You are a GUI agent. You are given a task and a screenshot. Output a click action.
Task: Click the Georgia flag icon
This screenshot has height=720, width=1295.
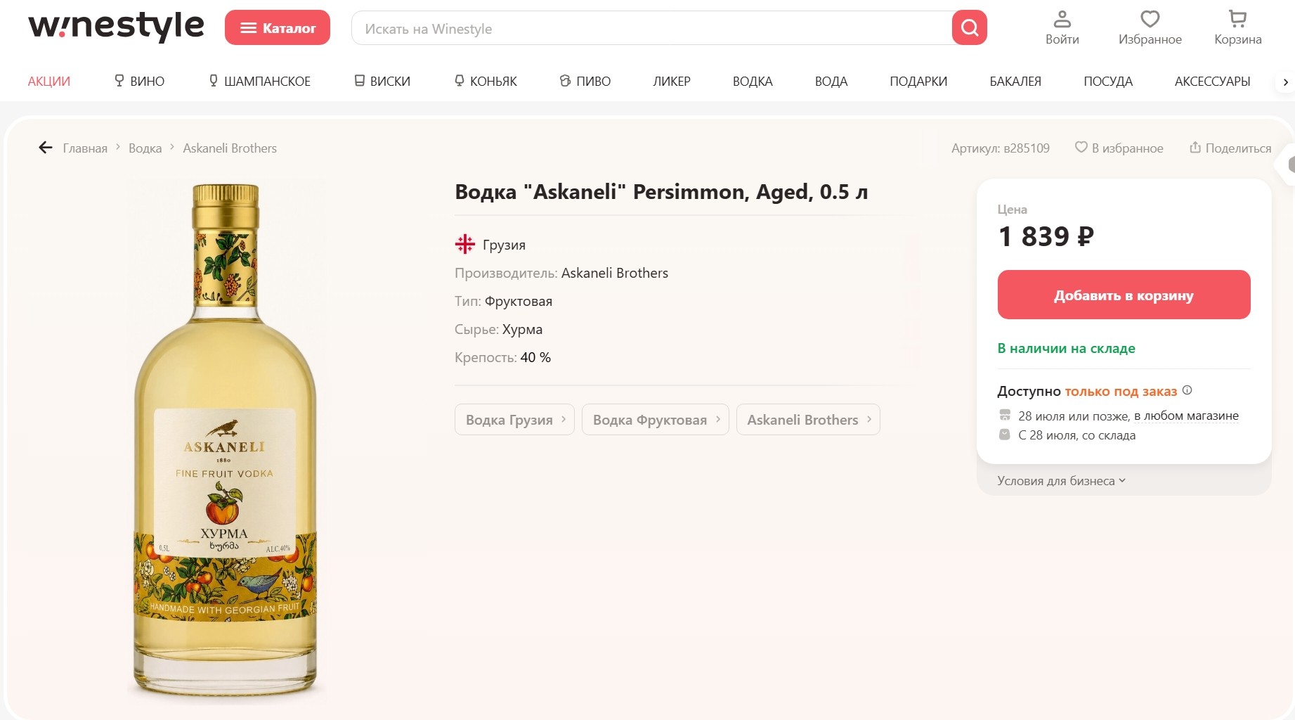coord(464,244)
